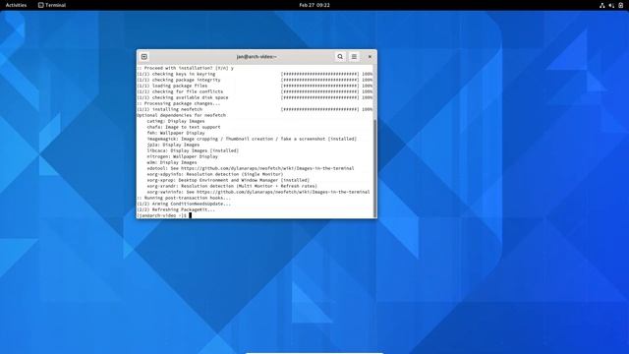Viewport: 629px width, 354px height.
Task: Click the terminal vertical scrollbar handle
Action: [x=375, y=168]
